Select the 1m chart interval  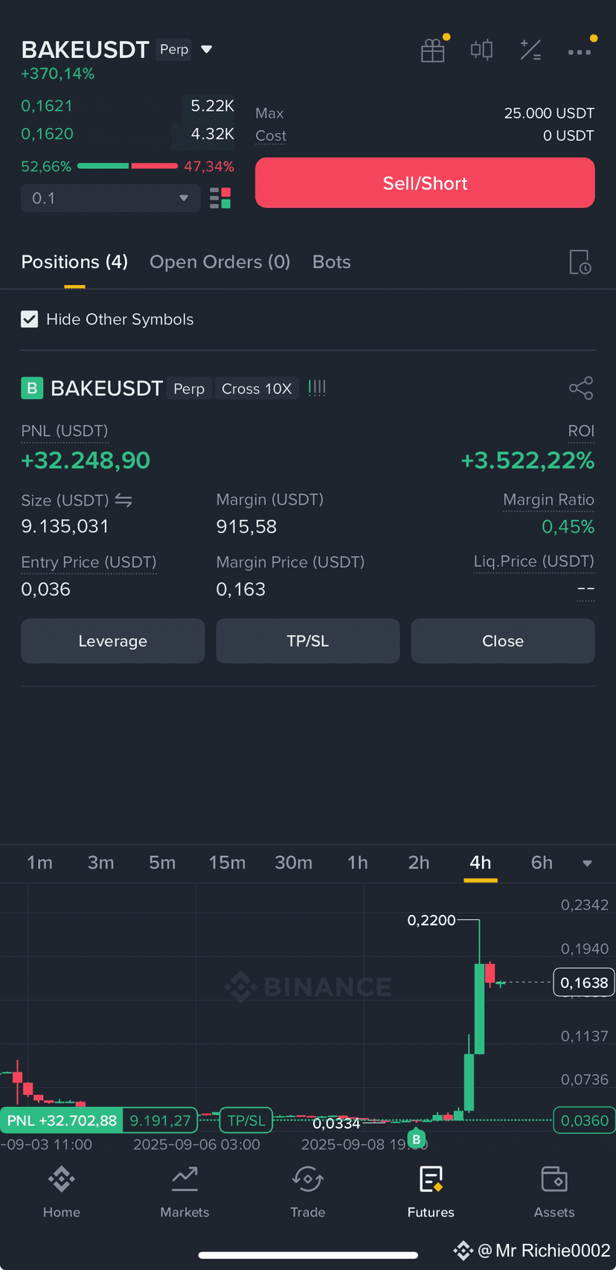pos(39,863)
